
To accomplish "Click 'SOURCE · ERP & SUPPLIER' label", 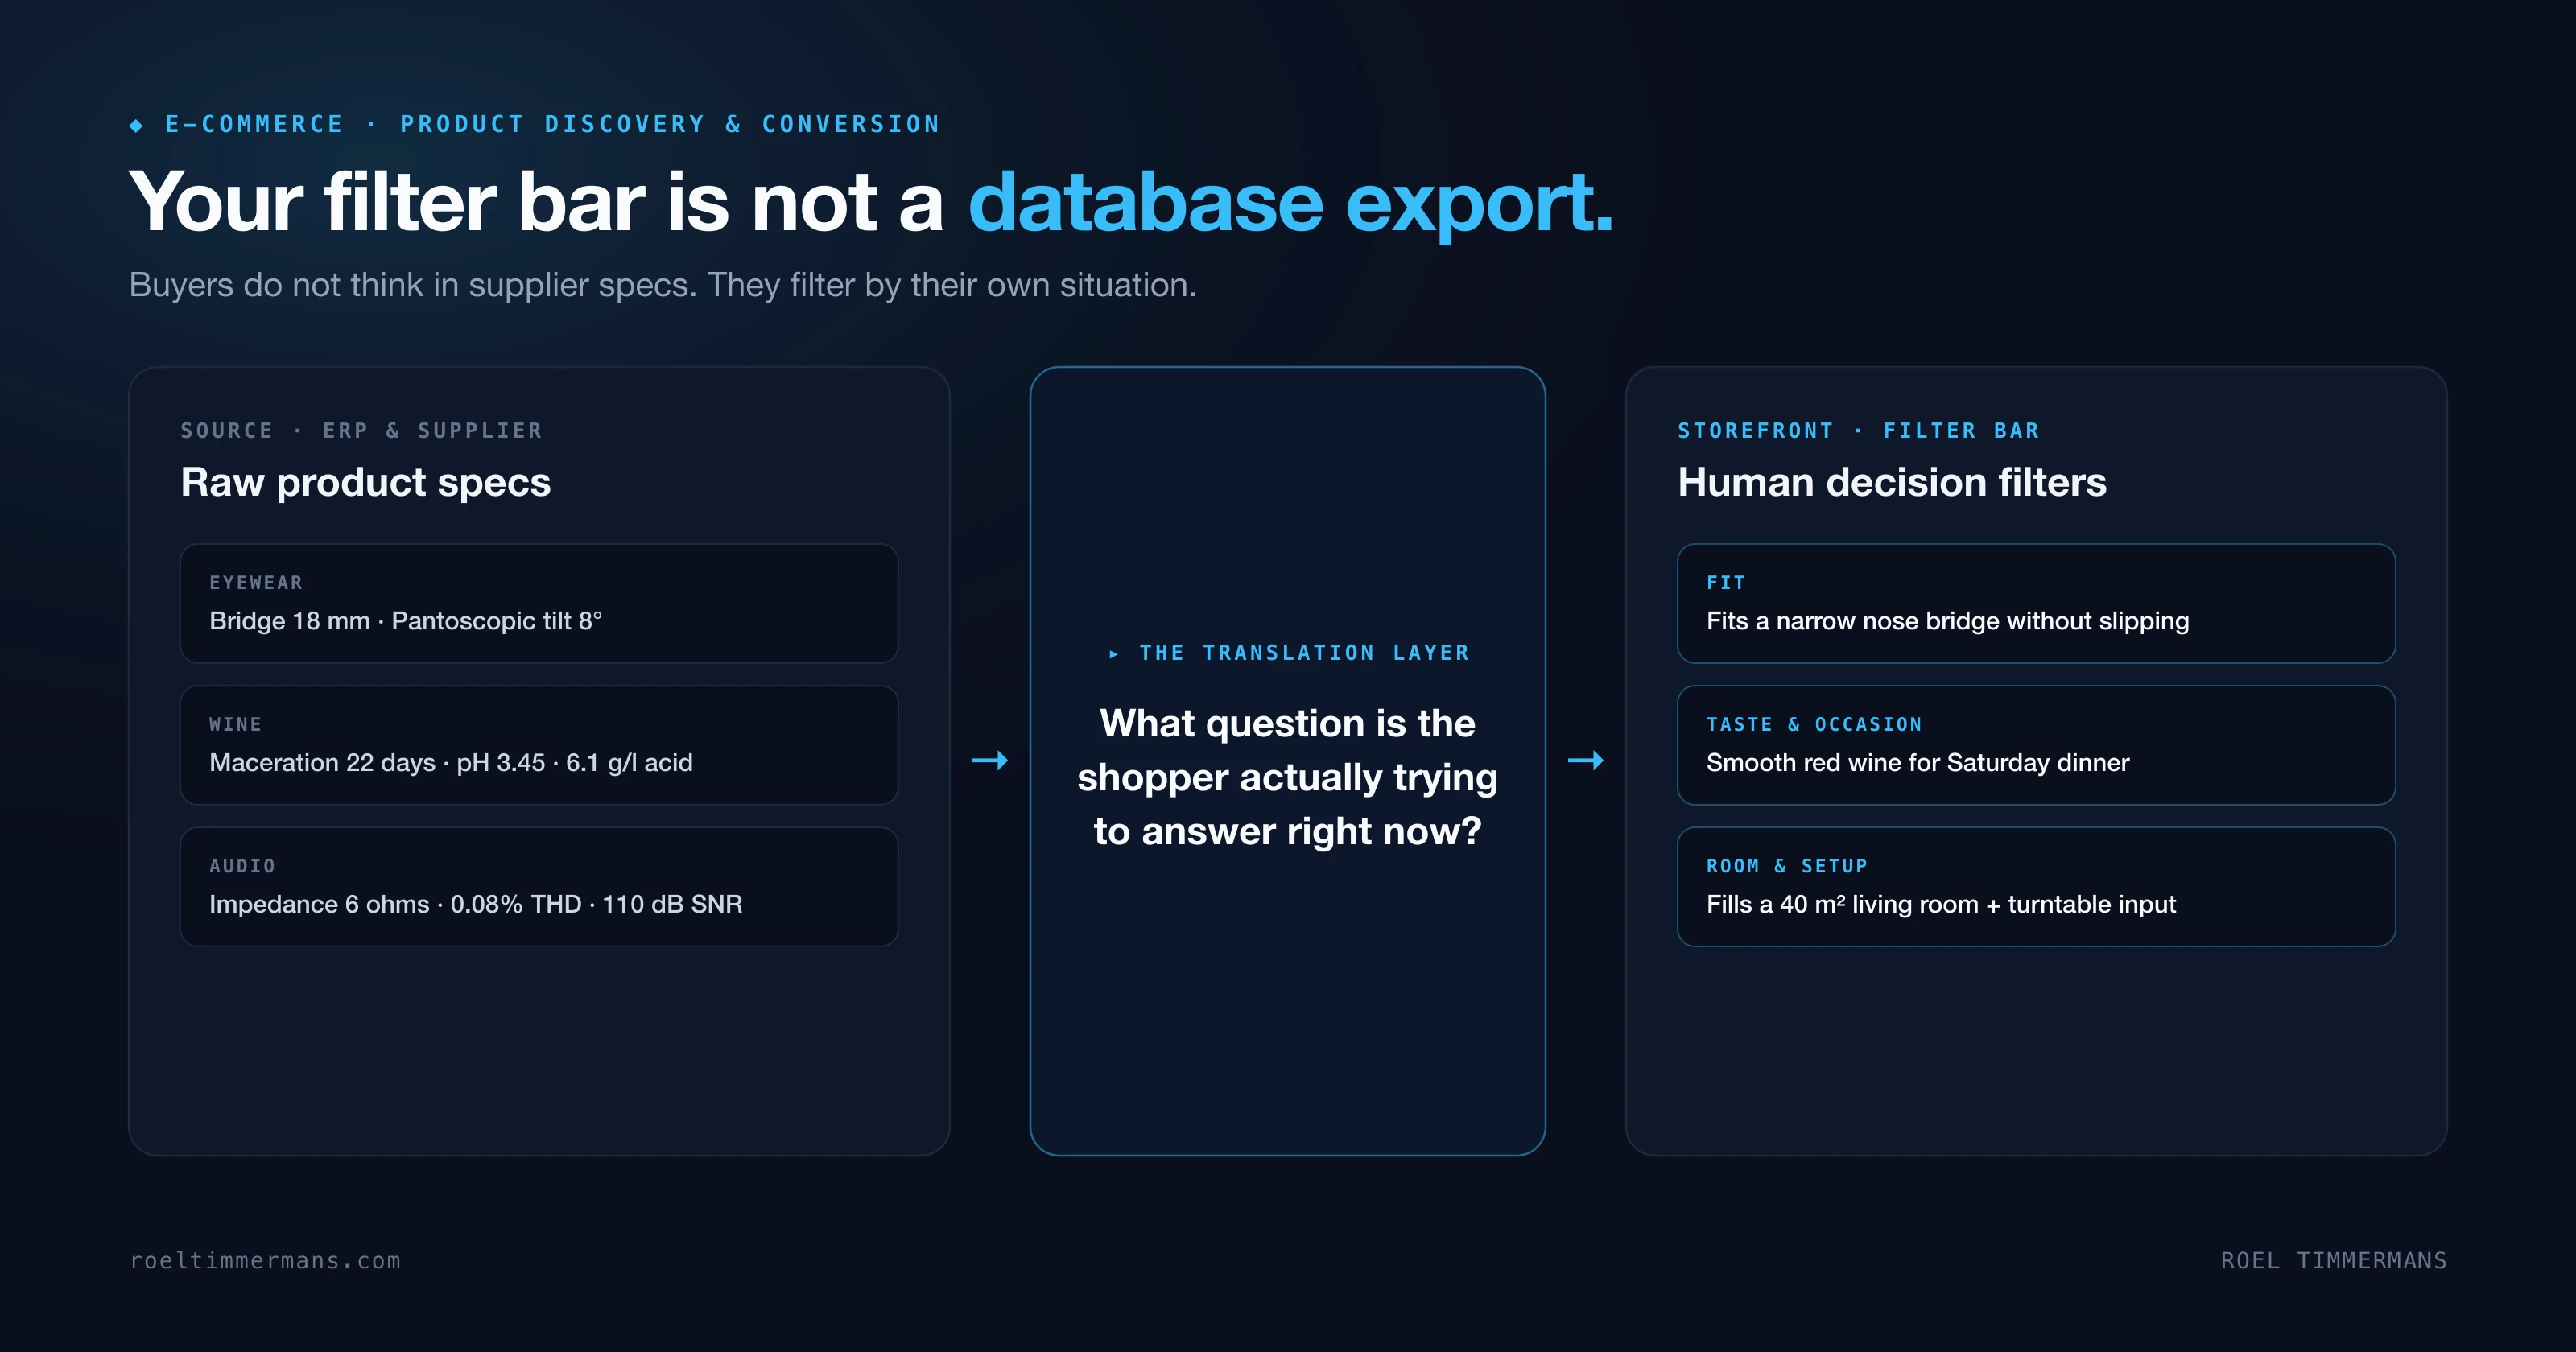I will click(x=361, y=430).
